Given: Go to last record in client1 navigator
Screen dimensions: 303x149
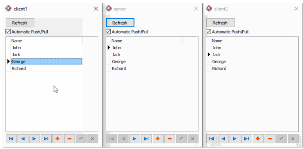Looking at the screenshot, I should 46,138.
